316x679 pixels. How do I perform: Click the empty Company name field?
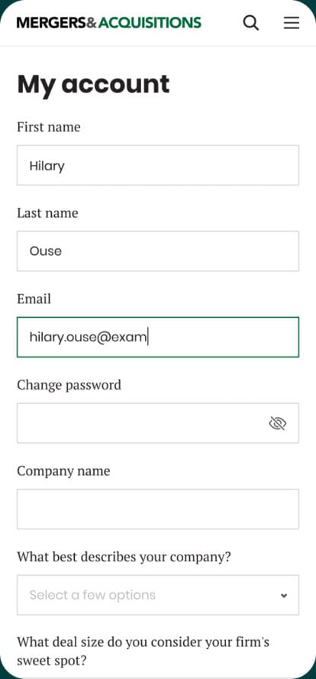pos(158,509)
